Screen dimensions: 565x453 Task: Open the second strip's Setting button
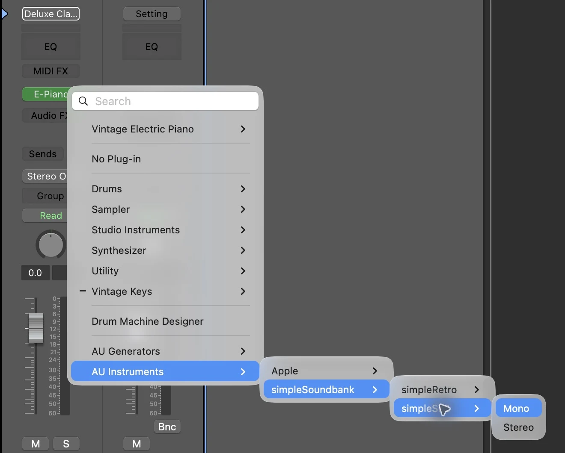(152, 14)
